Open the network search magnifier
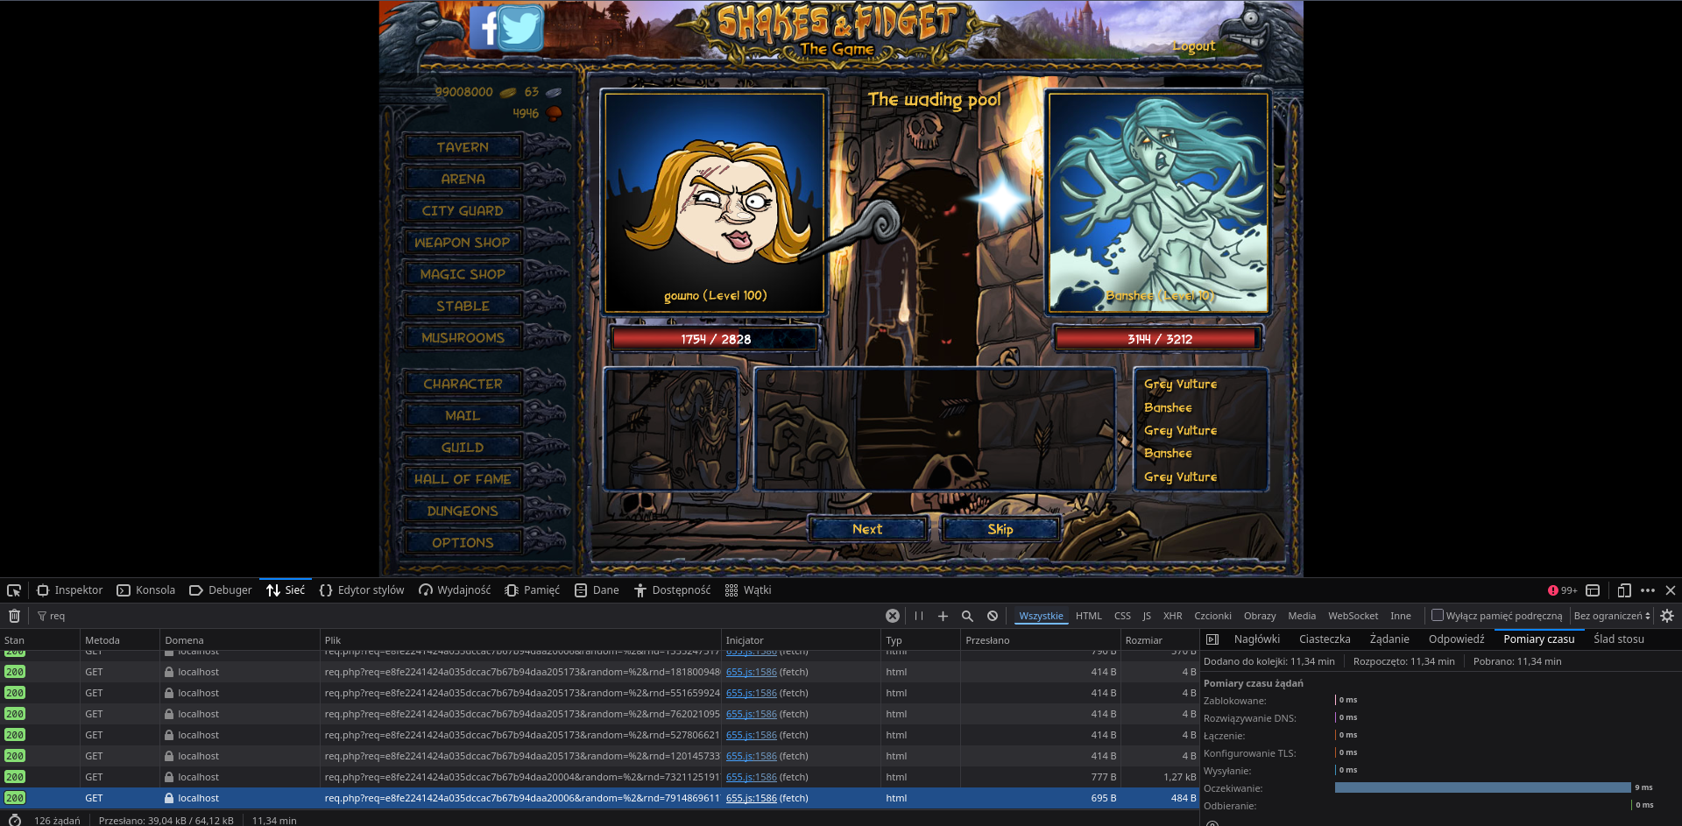 tap(968, 616)
